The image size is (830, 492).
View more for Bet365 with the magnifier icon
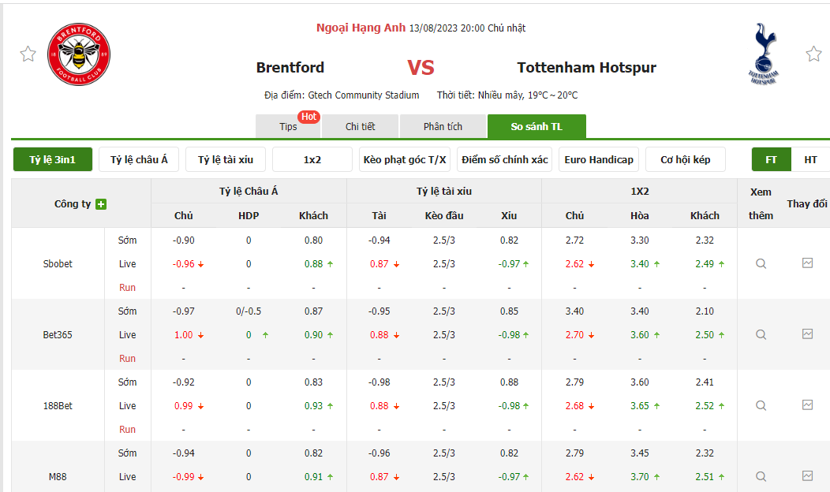761,334
